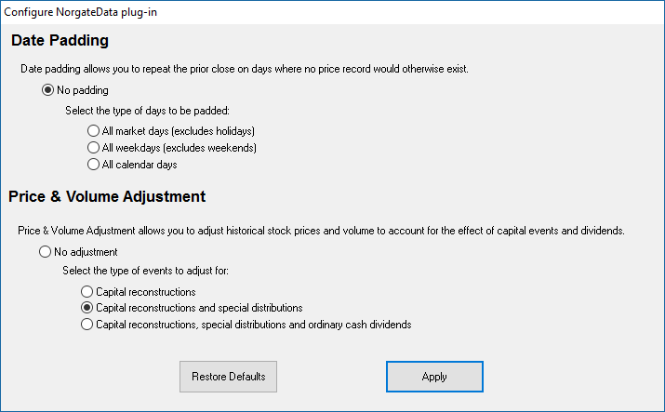
Task: Click 'Select the type of events to adjust for' label
Action: pyautogui.click(x=145, y=271)
